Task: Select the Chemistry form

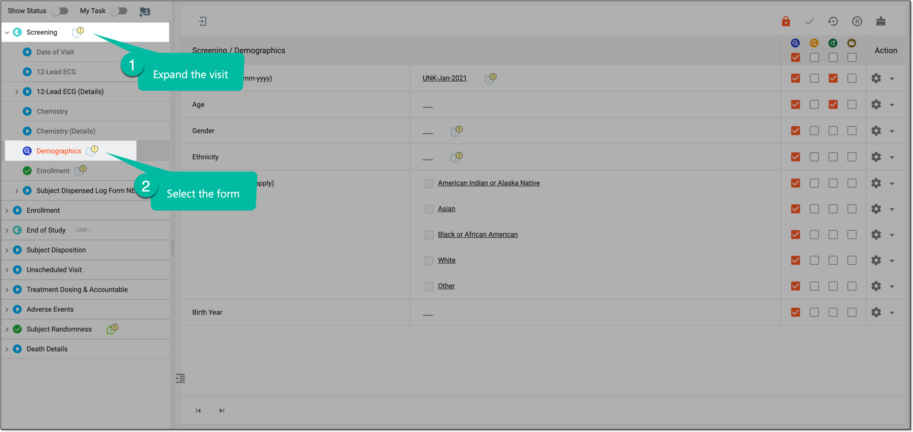Action: [52, 111]
